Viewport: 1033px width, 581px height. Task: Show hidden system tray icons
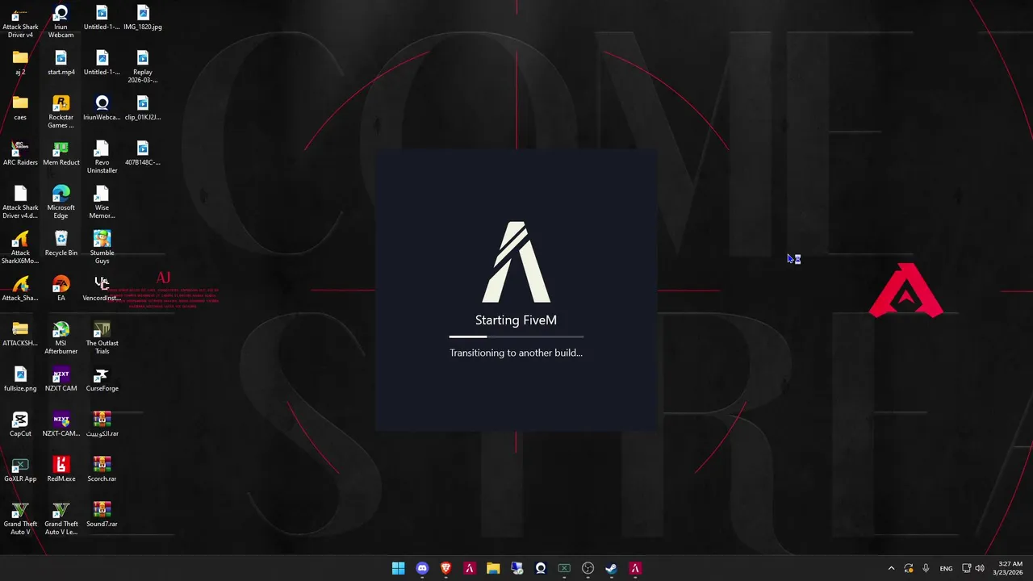pos(891,568)
